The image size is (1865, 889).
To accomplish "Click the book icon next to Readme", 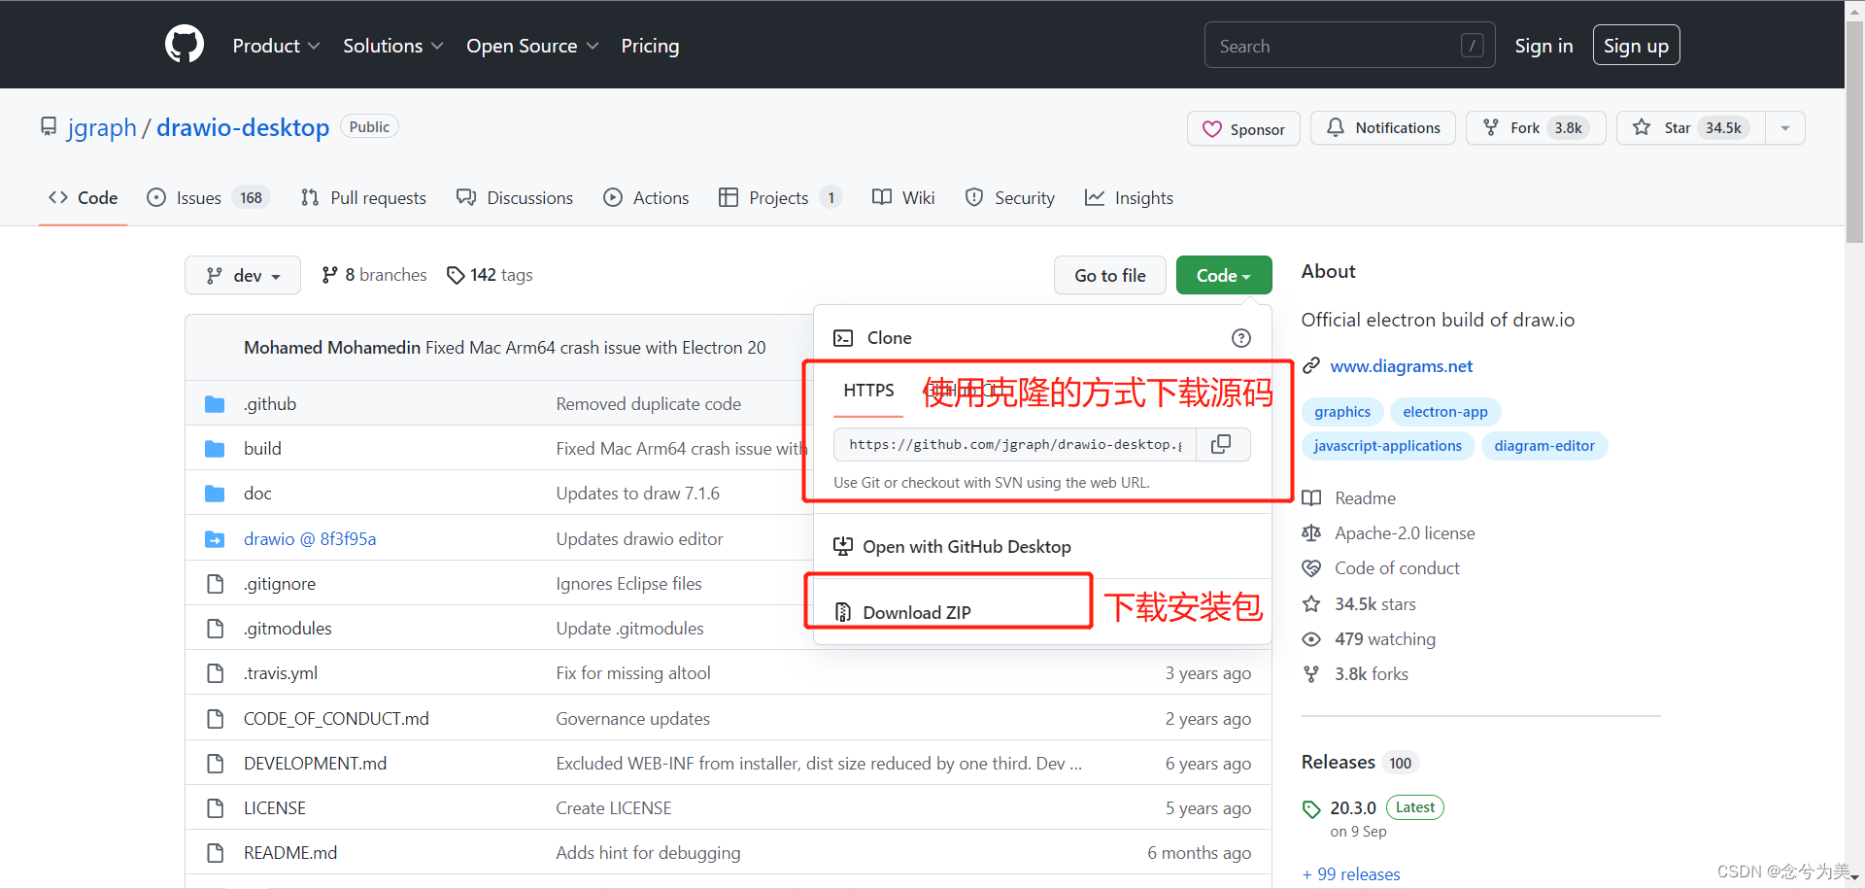I will [x=1311, y=498].
